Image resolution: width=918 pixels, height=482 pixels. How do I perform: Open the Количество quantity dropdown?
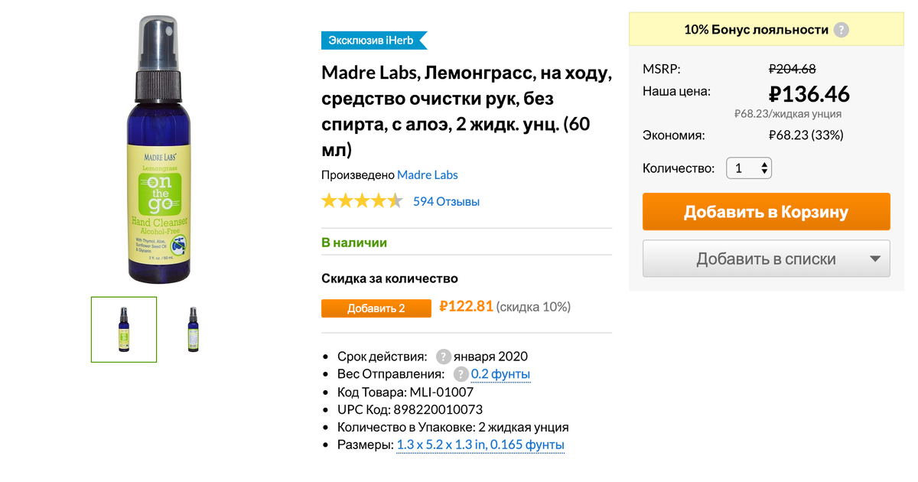click(x=748, y=168)
